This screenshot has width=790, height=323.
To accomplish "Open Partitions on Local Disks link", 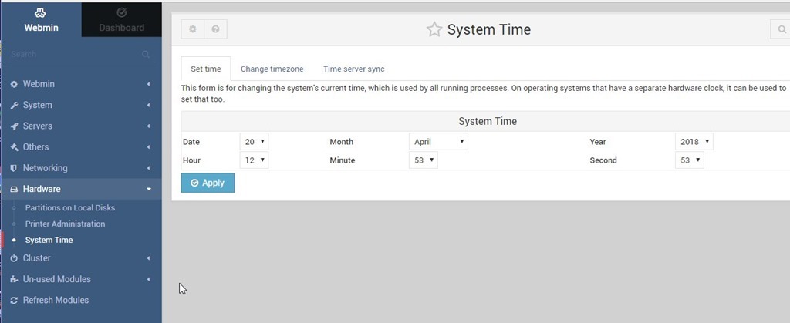I will coord(70,208).
